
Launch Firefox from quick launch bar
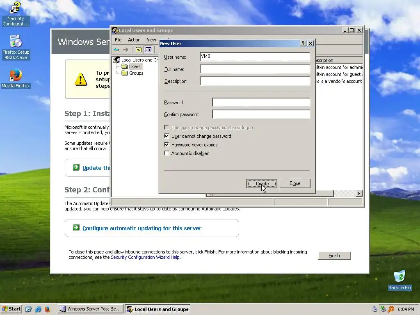(x=48, y=309)
